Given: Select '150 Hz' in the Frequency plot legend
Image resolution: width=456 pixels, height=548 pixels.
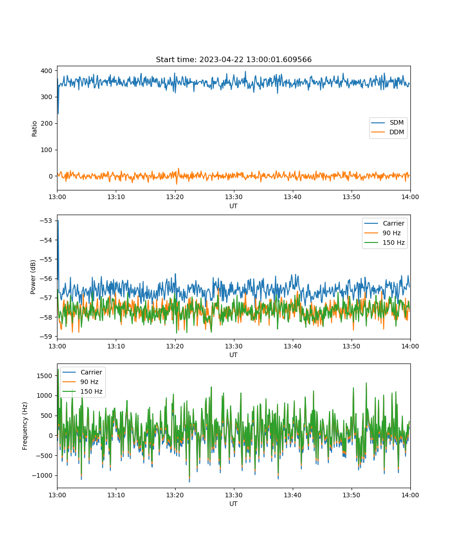Looking at the screenshot, I should [x=91, y=391].
